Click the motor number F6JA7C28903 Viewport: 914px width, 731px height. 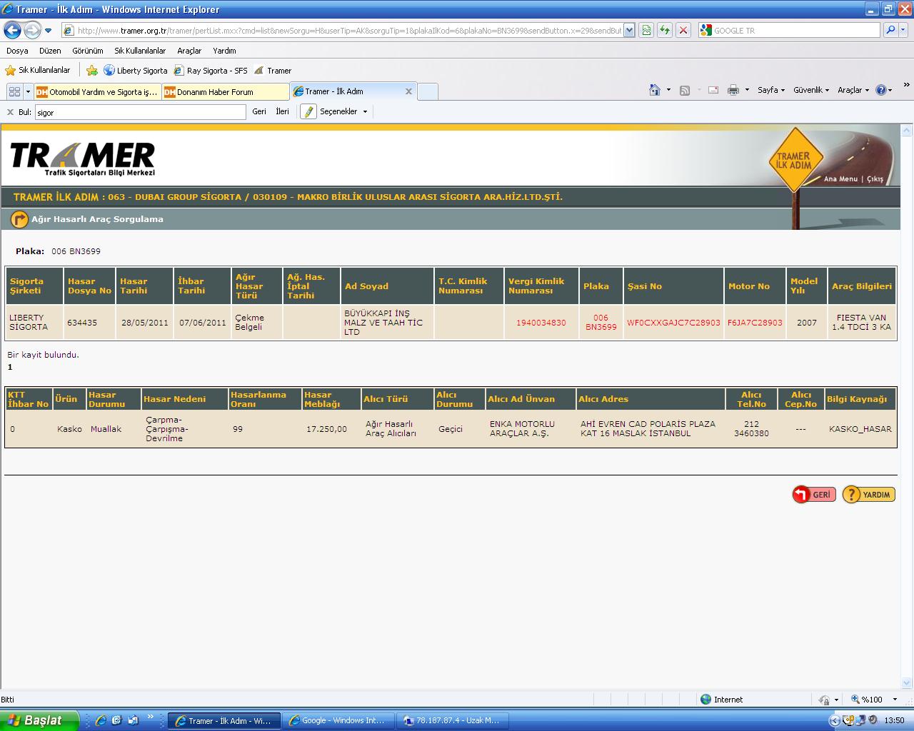(x=755, y=323)
